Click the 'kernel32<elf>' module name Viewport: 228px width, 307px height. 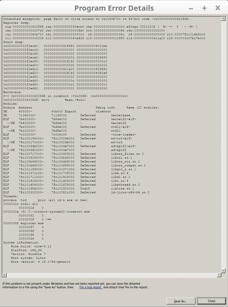coord(123,119)
